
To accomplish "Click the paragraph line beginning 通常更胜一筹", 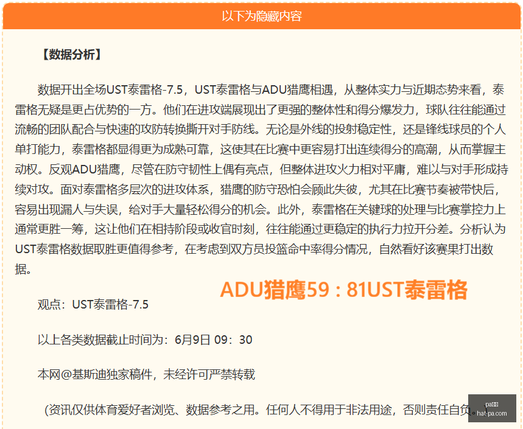I will 260,229.
